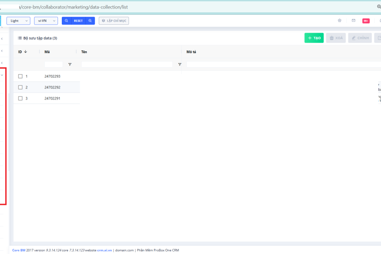This screenshot has height=254, width=381.
Task: Click the filter icon for Tên column
Action: pos(179,64)
